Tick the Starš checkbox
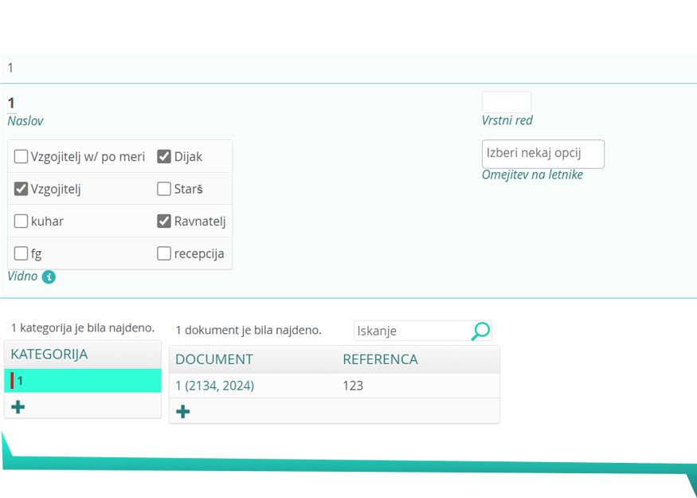This screenshot has height=498, width=697. [164, 189]
